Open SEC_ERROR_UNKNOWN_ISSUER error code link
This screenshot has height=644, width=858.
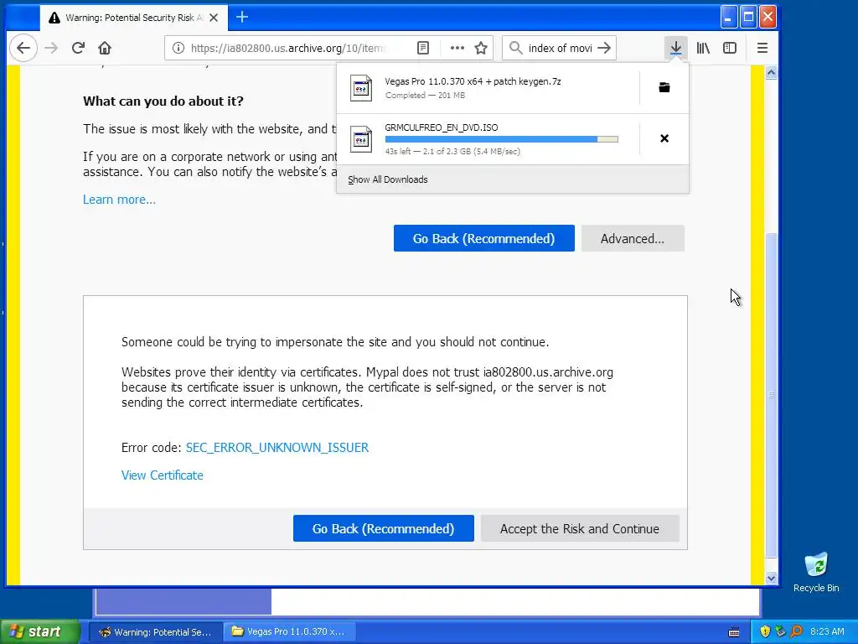277,448
